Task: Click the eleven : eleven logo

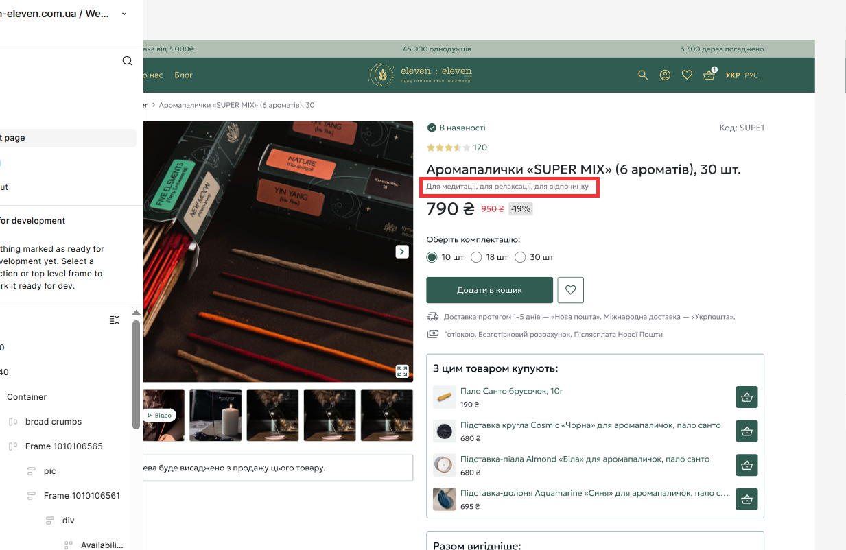Action: 421,74
